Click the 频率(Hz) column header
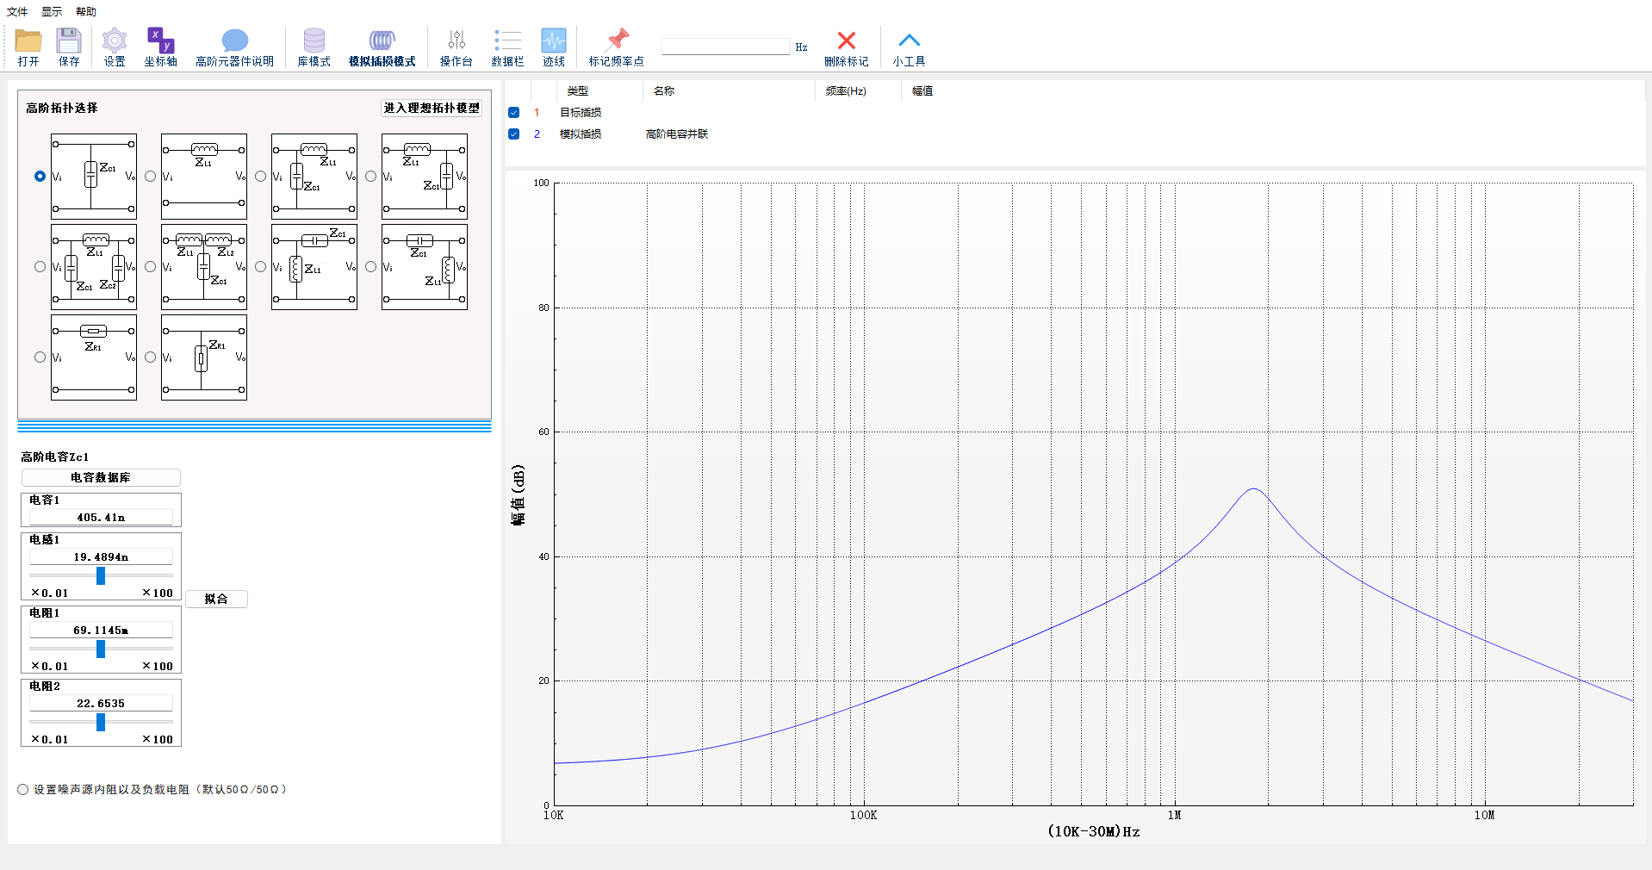The height and width of the screenshot is (870, 1652). click(846, 90)
